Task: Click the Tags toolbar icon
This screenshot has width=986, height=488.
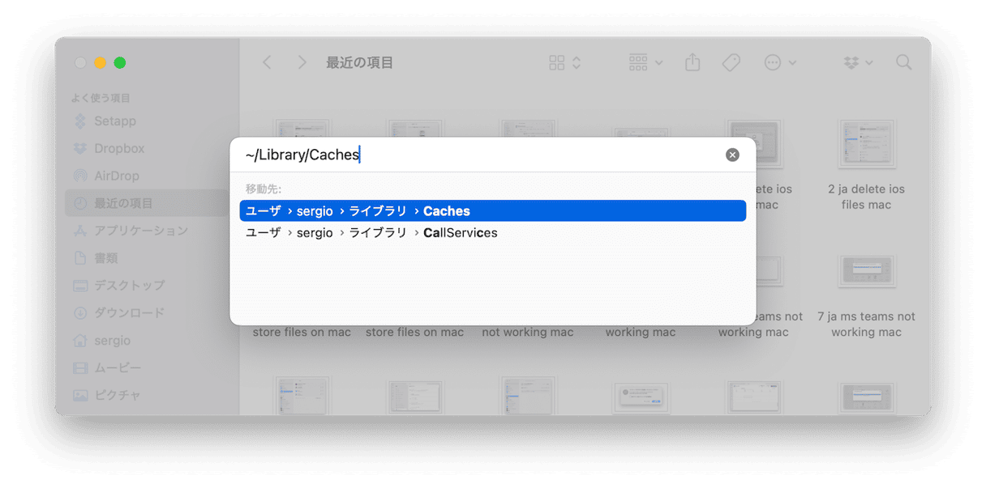Action: point(731,62)
